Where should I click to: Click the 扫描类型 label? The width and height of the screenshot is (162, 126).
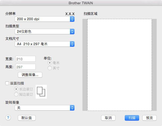(x=12, y=26)
